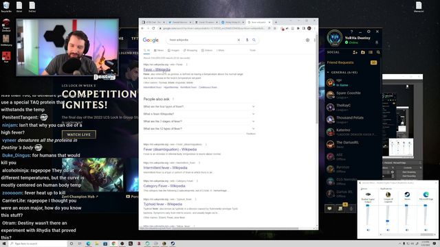Click Realtek Digital Output device icon
The width and height of the screenshot is (440, 247).
(368, 194)
